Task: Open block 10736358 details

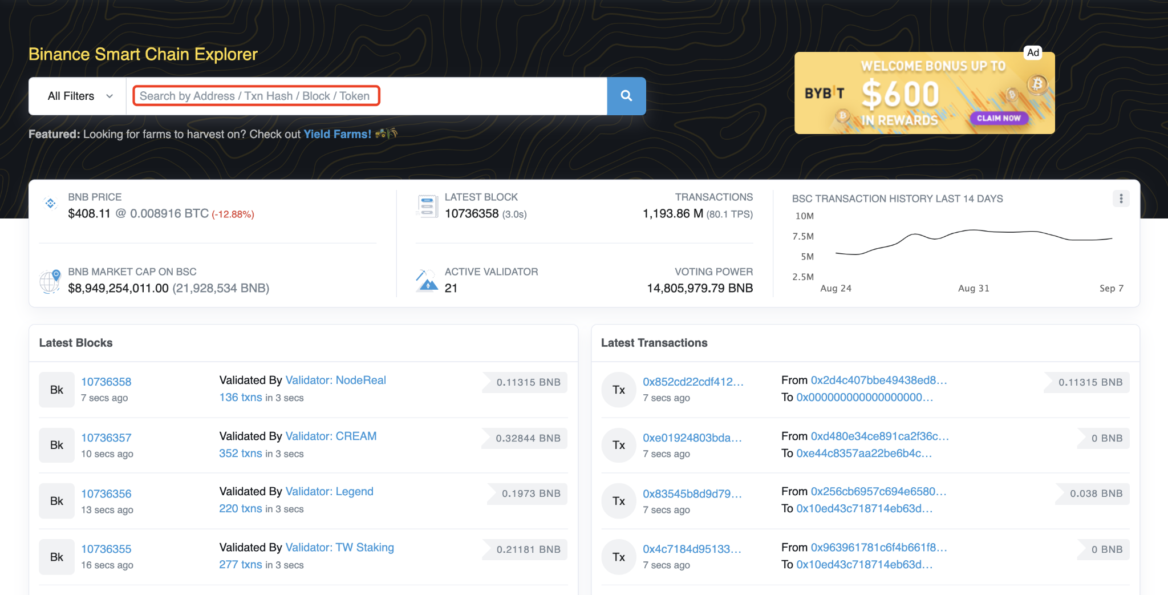Action: (x=106, y=382)
